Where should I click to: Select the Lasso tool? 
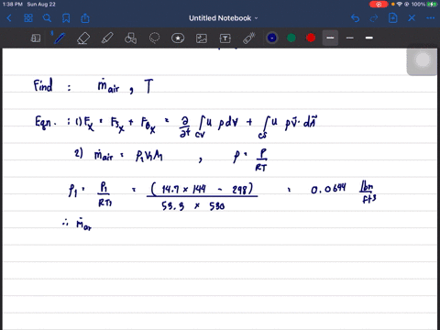154,38
